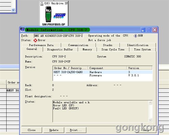
Task: Click the '(18) Unidrive SP' slave title
Action: pyautogui.click(x=56, y=3)
